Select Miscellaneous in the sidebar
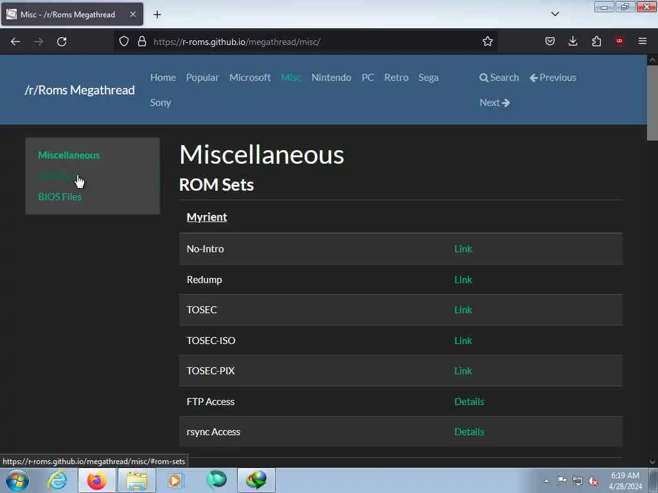Image resolution: width=658 pixels, height=493 pixels. [69, 155]
